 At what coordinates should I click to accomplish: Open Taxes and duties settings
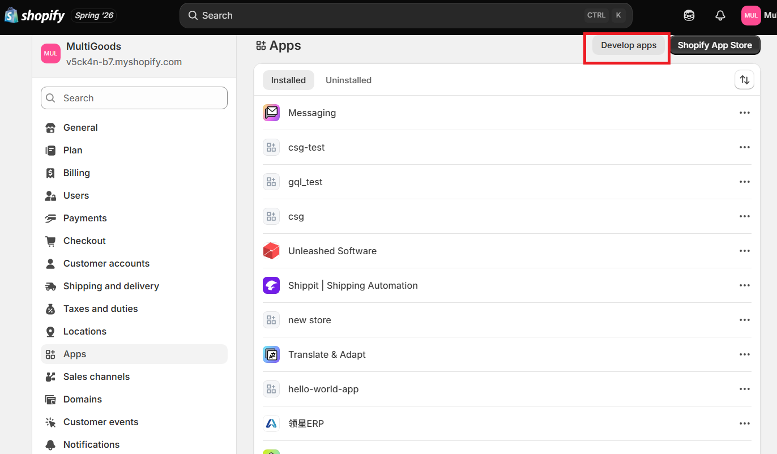pos(134,309)
